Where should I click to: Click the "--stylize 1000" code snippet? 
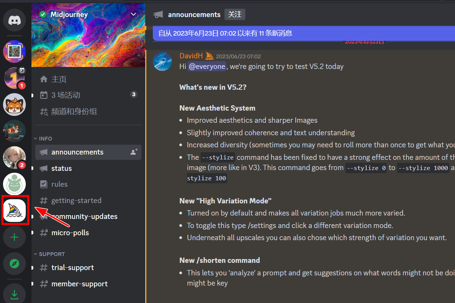pos(424,168)
